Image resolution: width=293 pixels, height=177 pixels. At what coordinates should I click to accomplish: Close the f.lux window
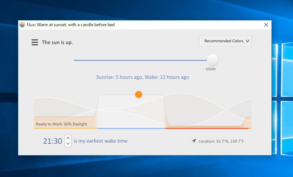(266, 25)
